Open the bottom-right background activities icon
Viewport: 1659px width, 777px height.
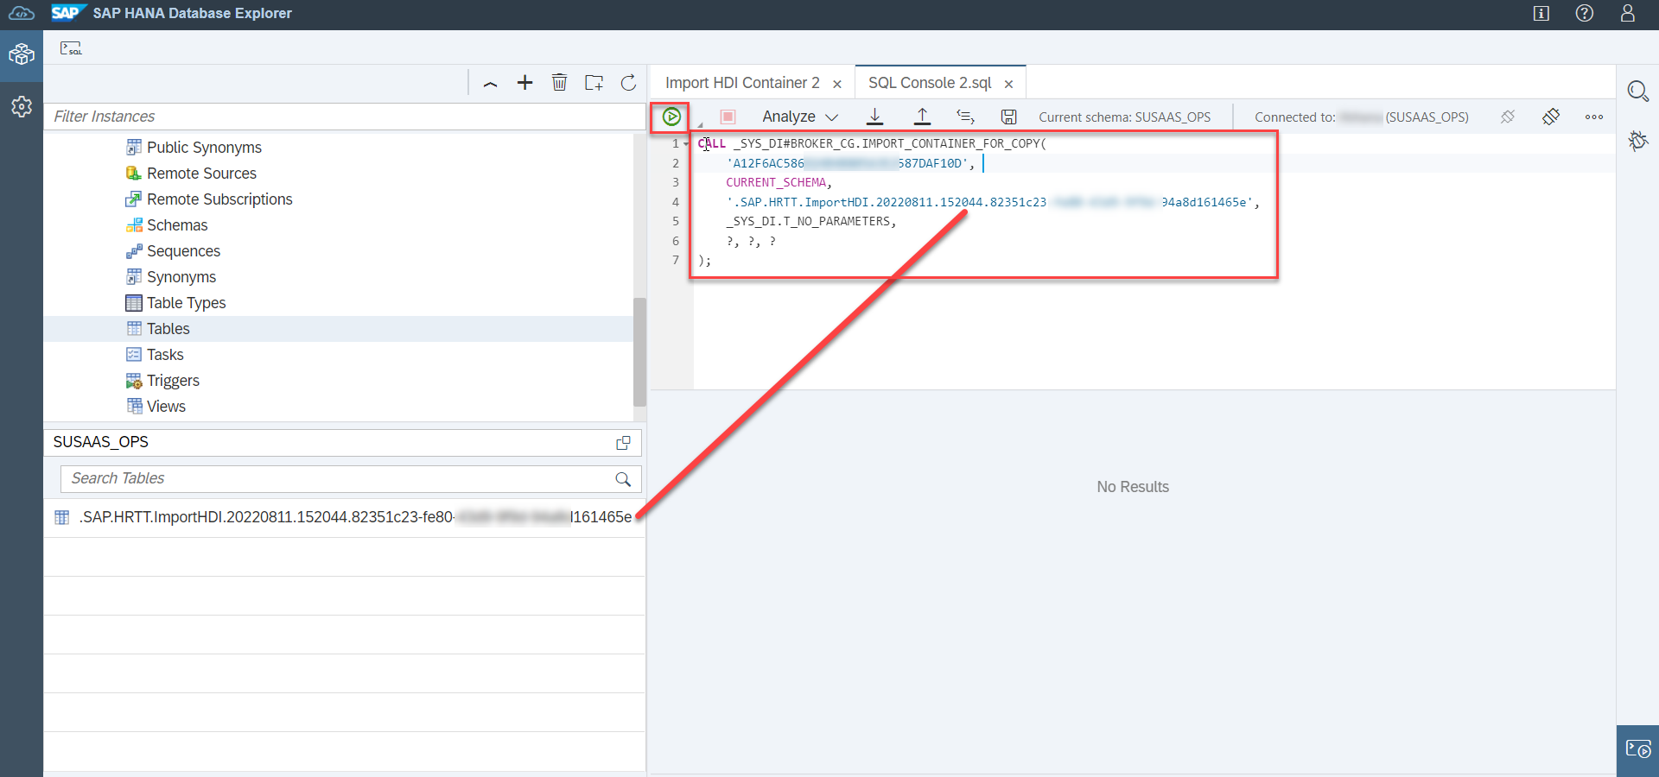pyautogui.click(x=1637, y=749)
